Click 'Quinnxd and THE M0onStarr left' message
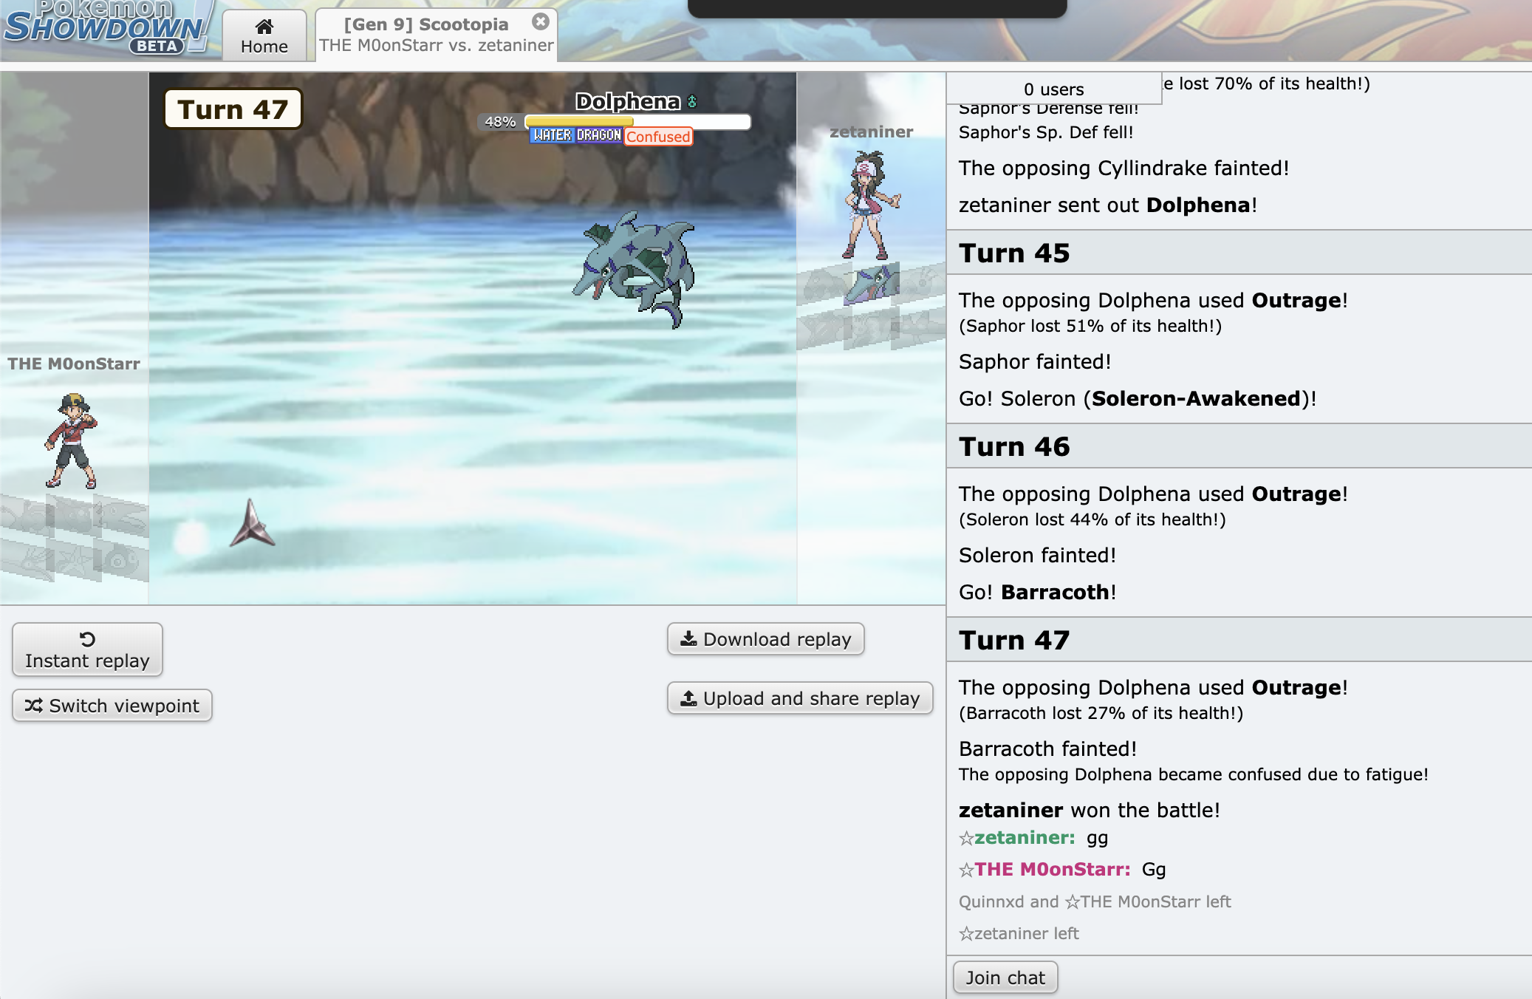This screenshot has width=1532, height=999. tap(1095, 901)
